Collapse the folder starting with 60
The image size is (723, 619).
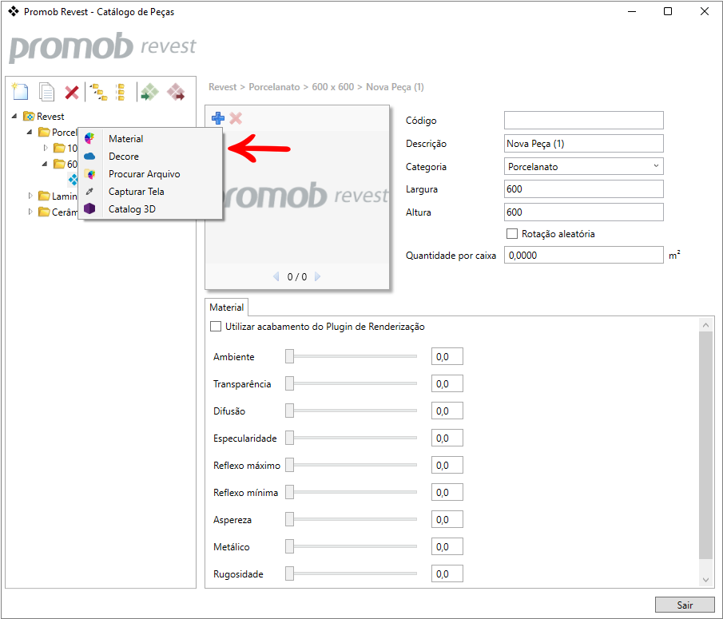coord(45,164)
